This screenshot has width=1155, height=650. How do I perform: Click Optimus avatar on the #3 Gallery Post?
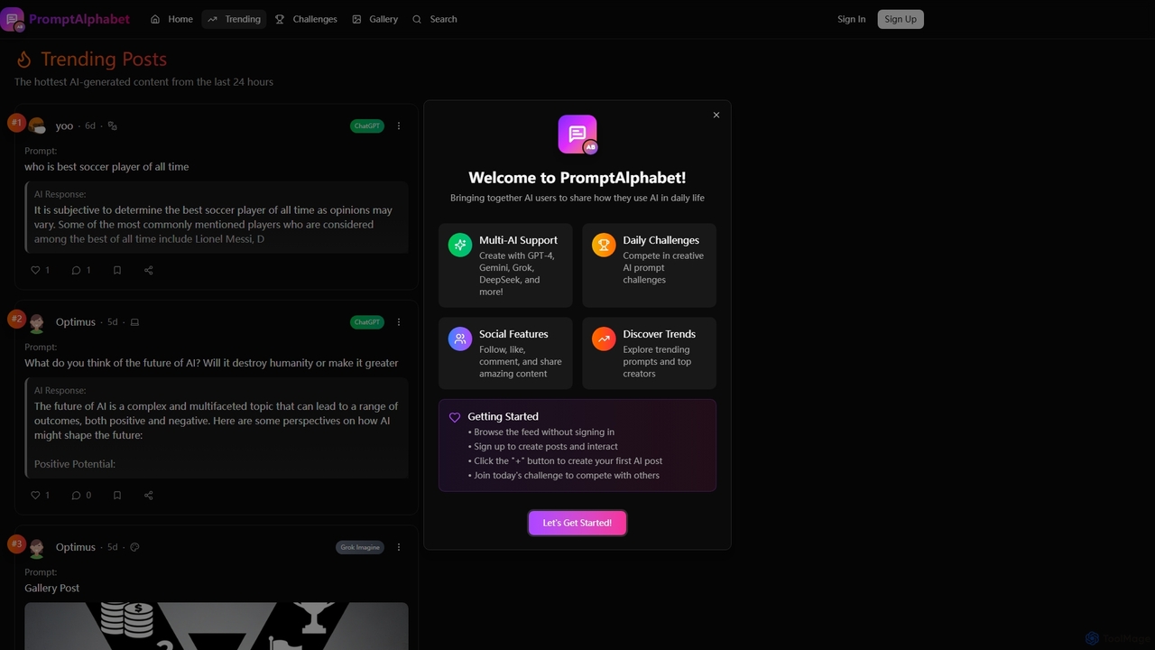tap(37, 547)
